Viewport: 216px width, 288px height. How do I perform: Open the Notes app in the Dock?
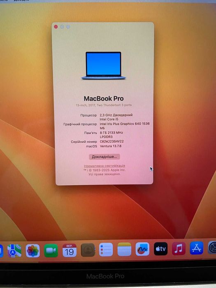tap(124, 249)
